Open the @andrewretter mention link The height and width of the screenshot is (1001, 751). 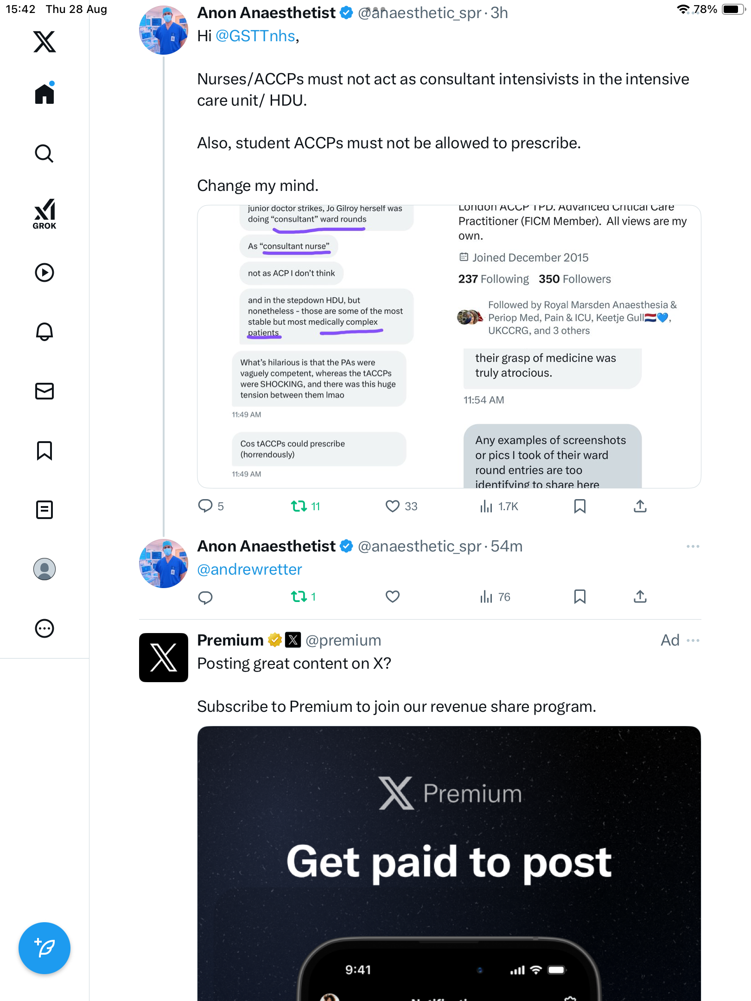point(249,569)
